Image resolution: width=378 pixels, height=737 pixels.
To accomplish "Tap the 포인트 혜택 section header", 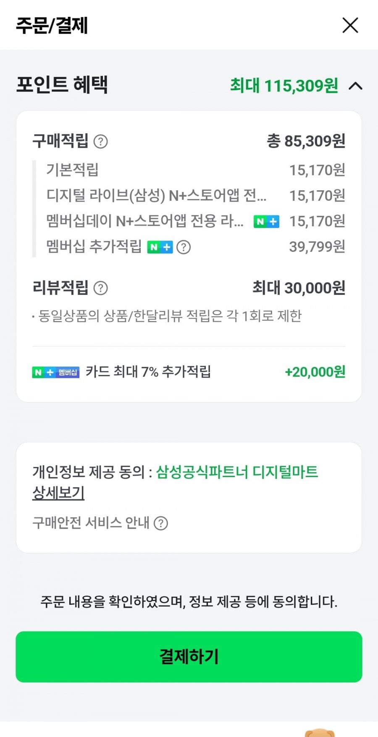I will pos(62,84).
